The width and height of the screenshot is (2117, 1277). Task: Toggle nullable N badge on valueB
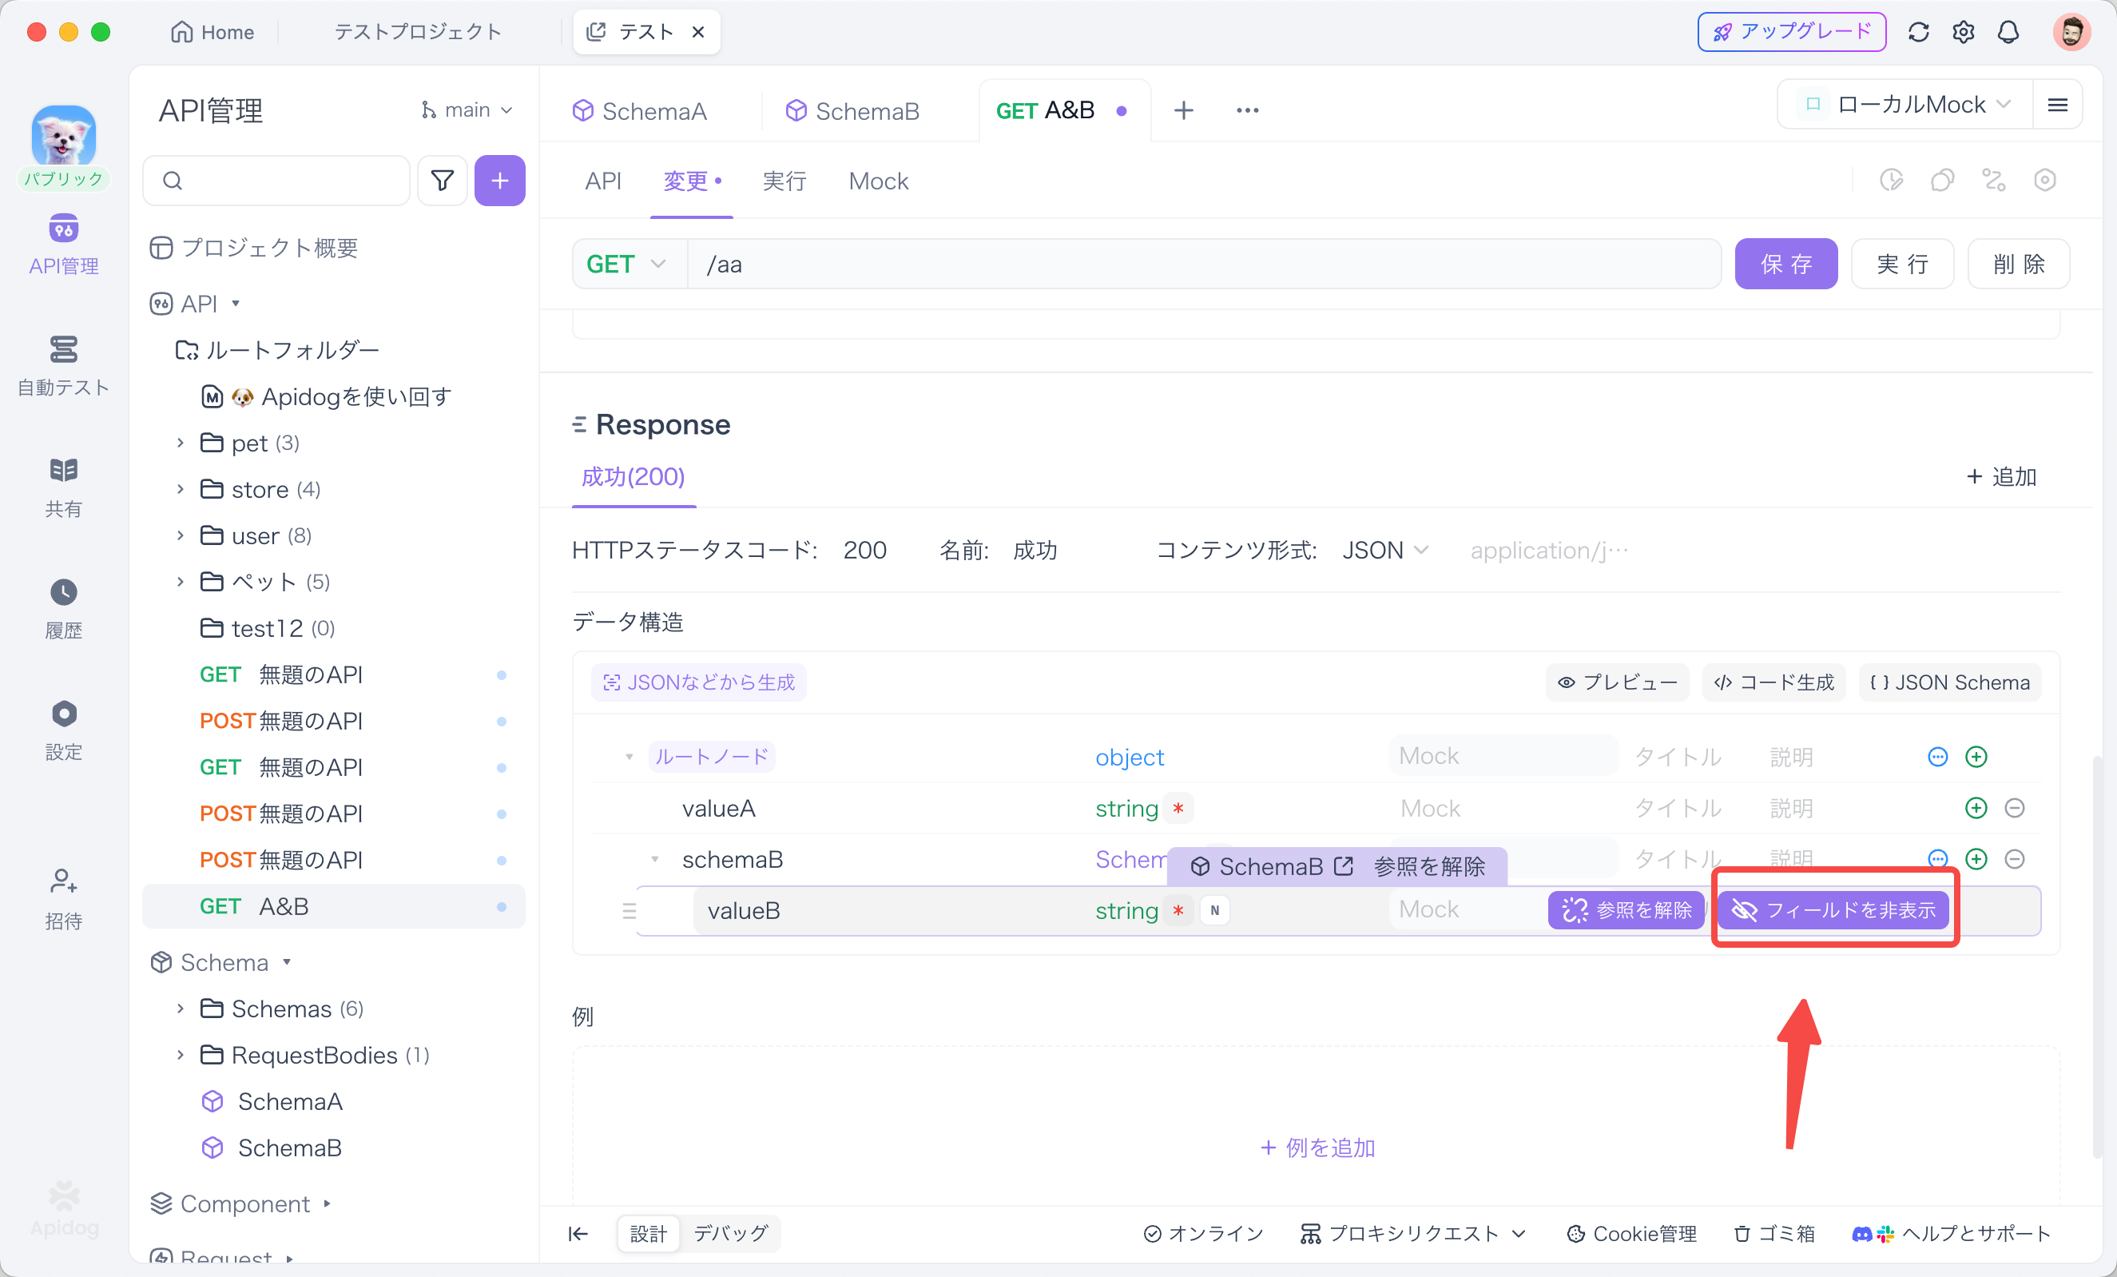point(1214,910)
